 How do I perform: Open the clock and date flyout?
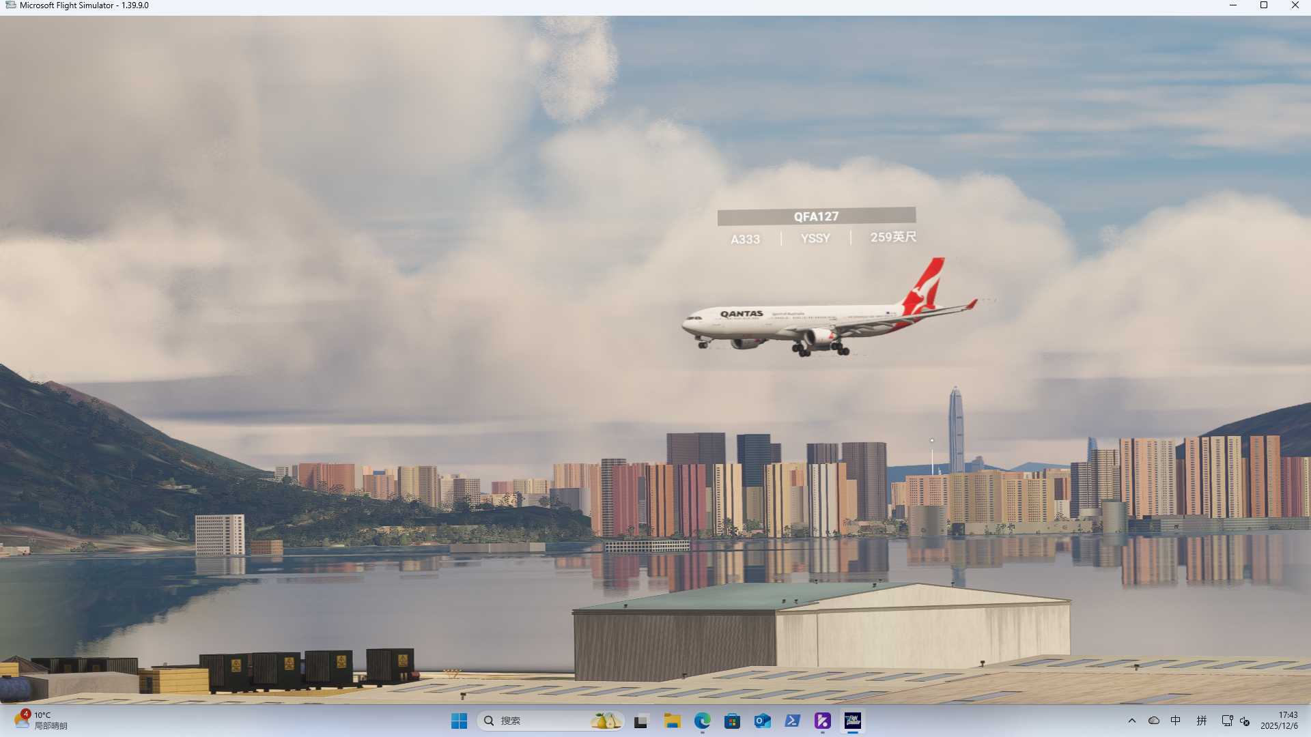1278,721
